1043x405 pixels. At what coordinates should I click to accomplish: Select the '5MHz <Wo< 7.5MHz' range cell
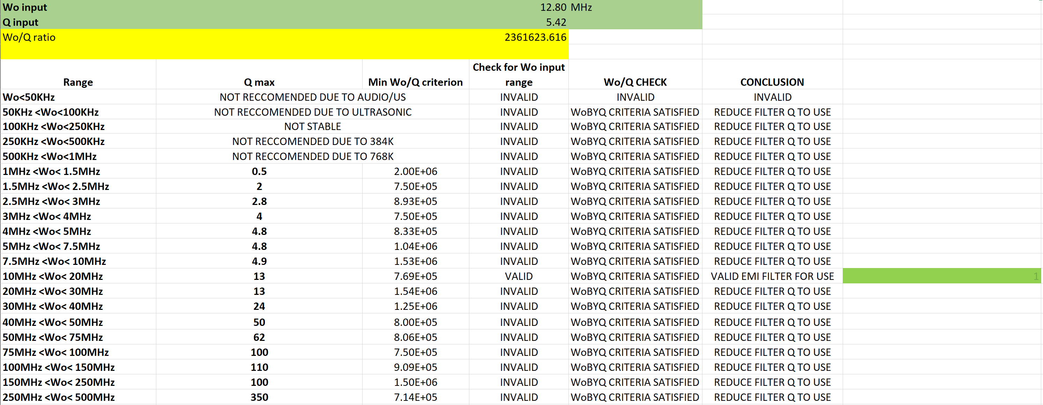[x=78, y=246]
